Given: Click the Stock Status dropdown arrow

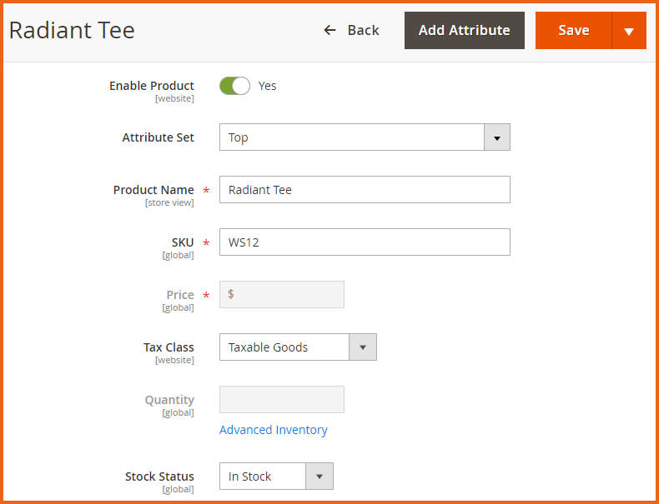Looking at the screenshot, I should coord(319,477).
